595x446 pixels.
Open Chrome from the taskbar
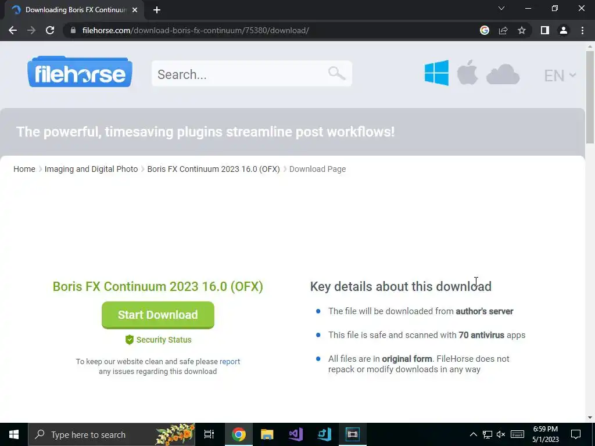click(x=239, y=434)
